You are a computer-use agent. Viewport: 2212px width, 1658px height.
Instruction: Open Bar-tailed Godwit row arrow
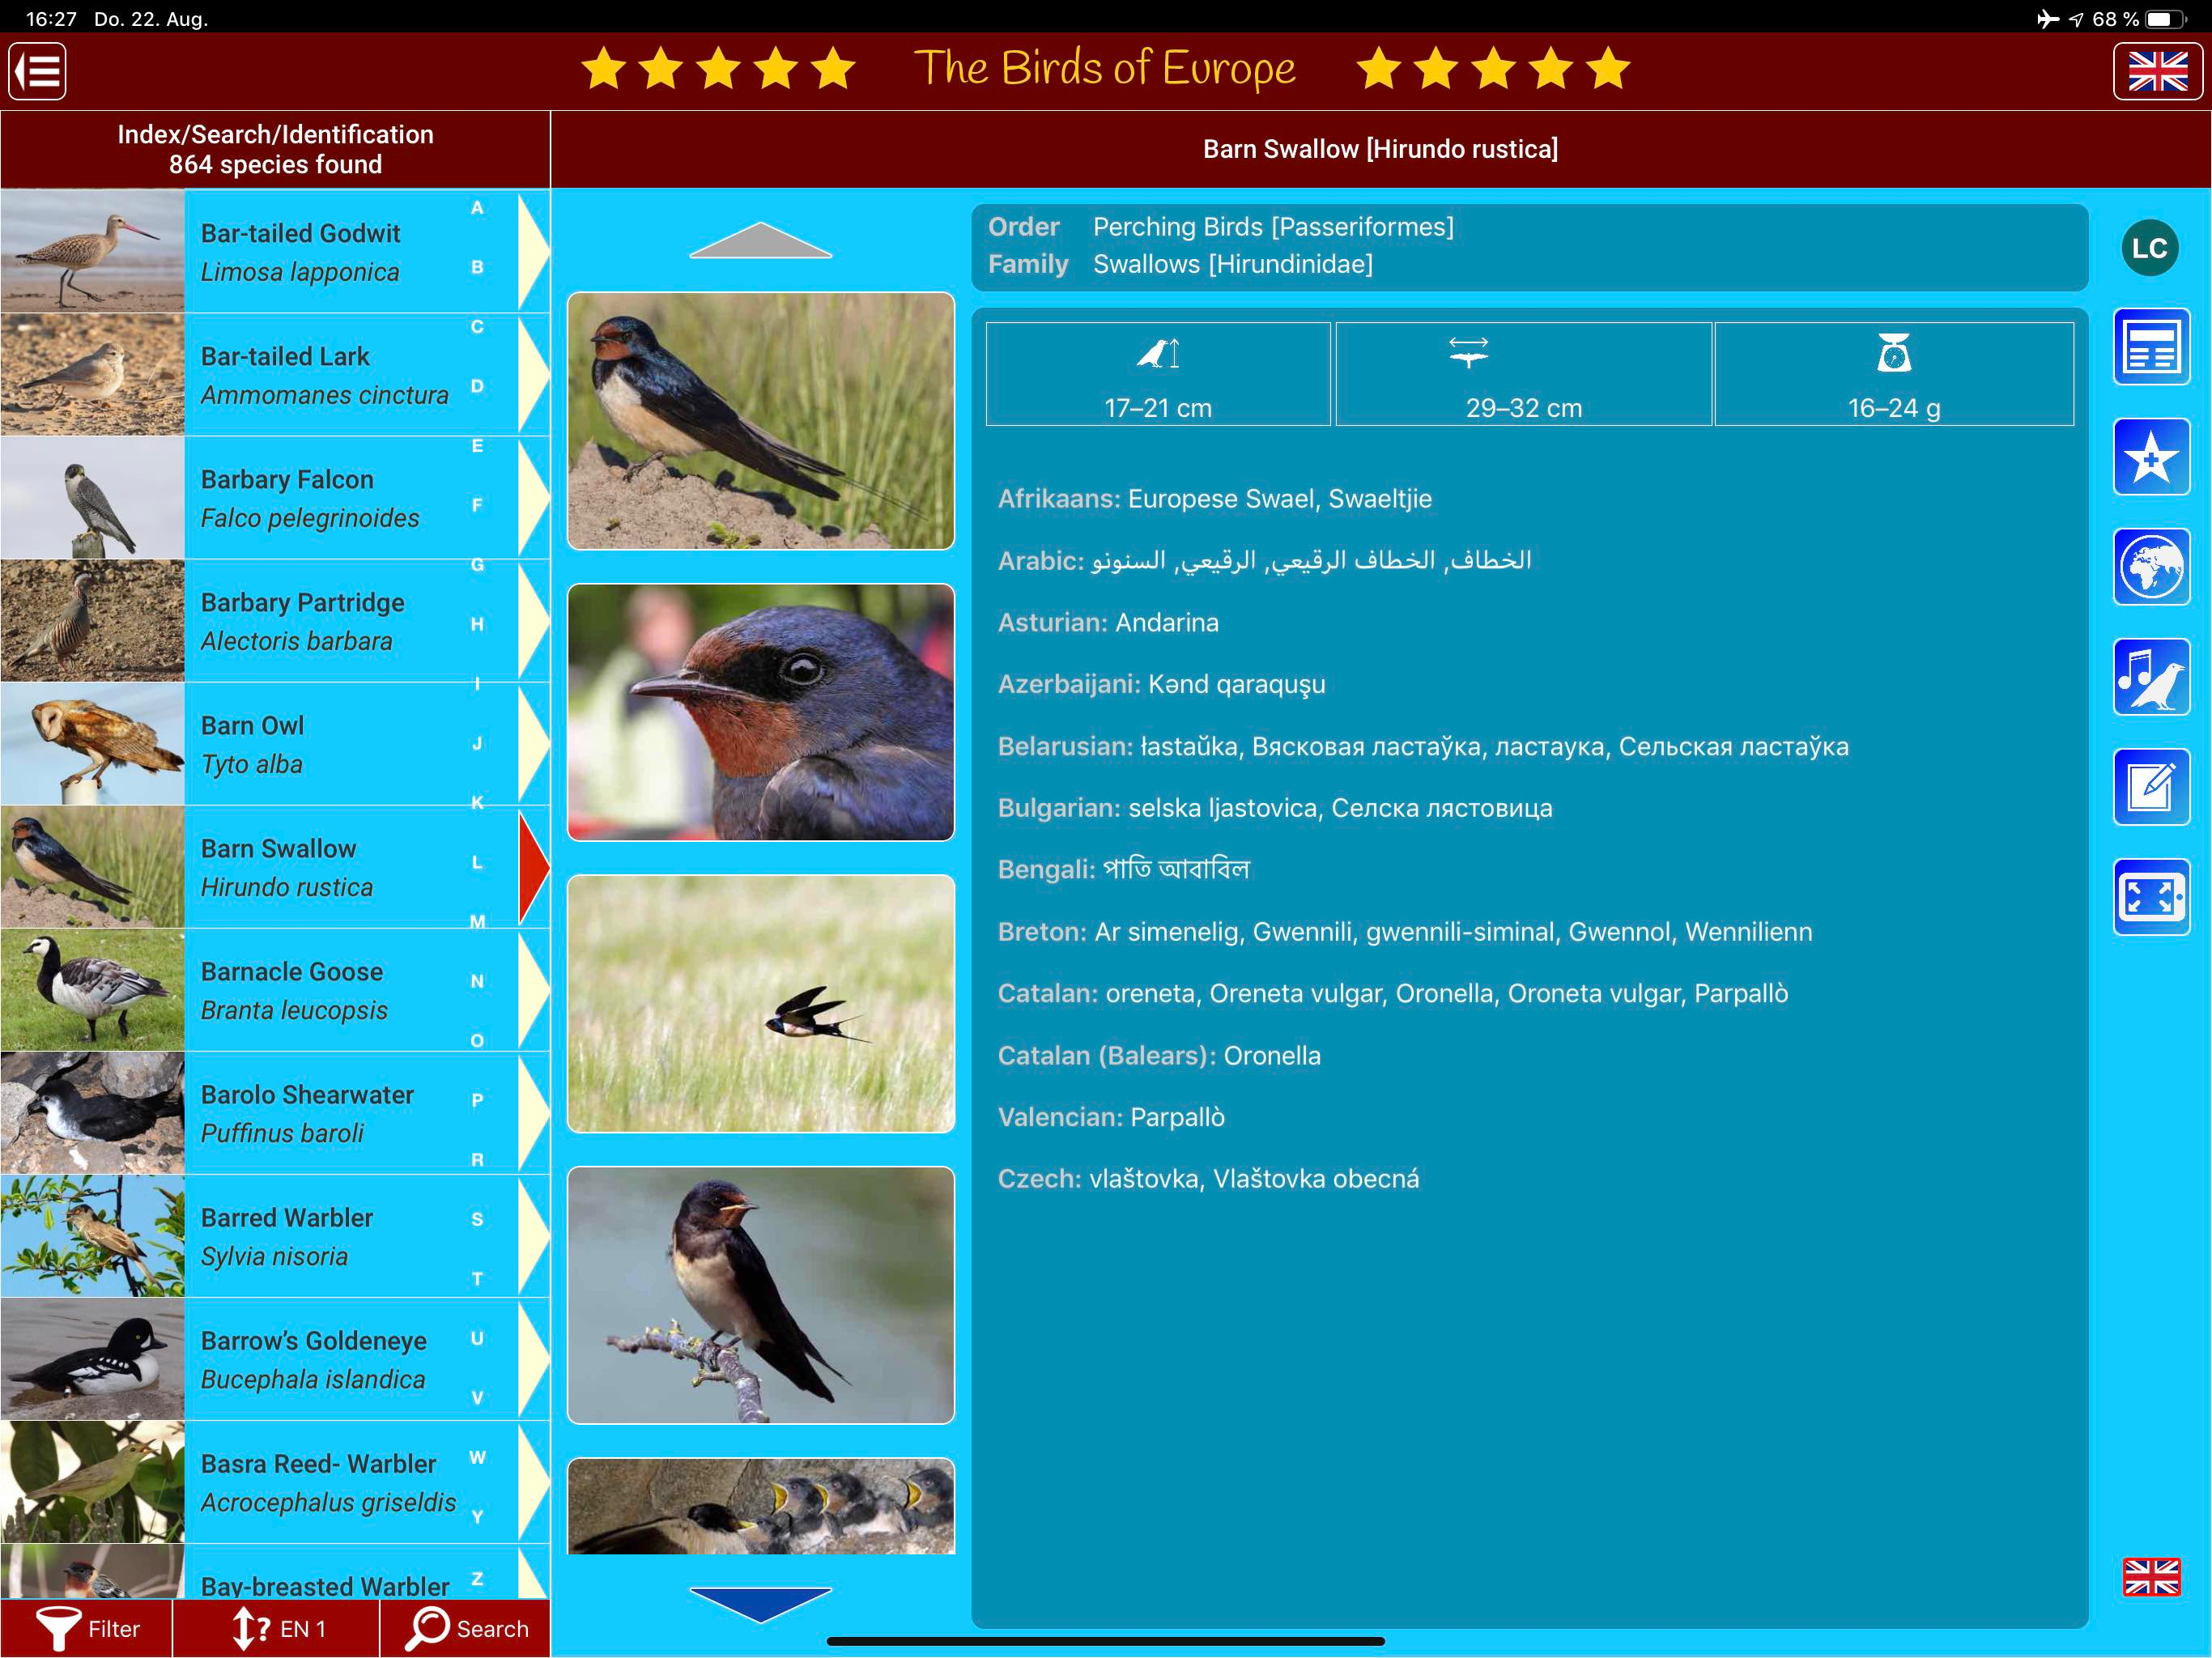coord(533,251)
